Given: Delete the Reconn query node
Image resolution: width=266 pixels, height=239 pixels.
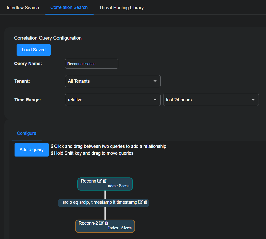Looking at the screenshot, I should click(105, 181).
